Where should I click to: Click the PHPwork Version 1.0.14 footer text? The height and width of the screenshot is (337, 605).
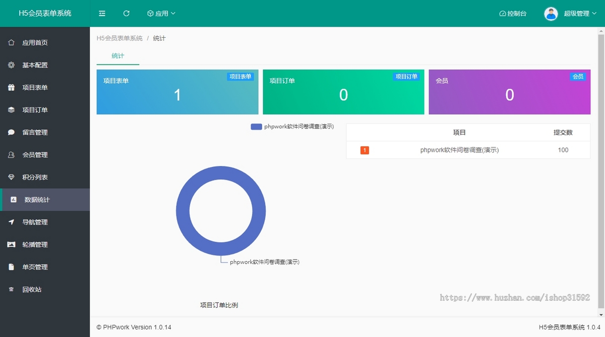pyautogui.click(x=134, y=327)
